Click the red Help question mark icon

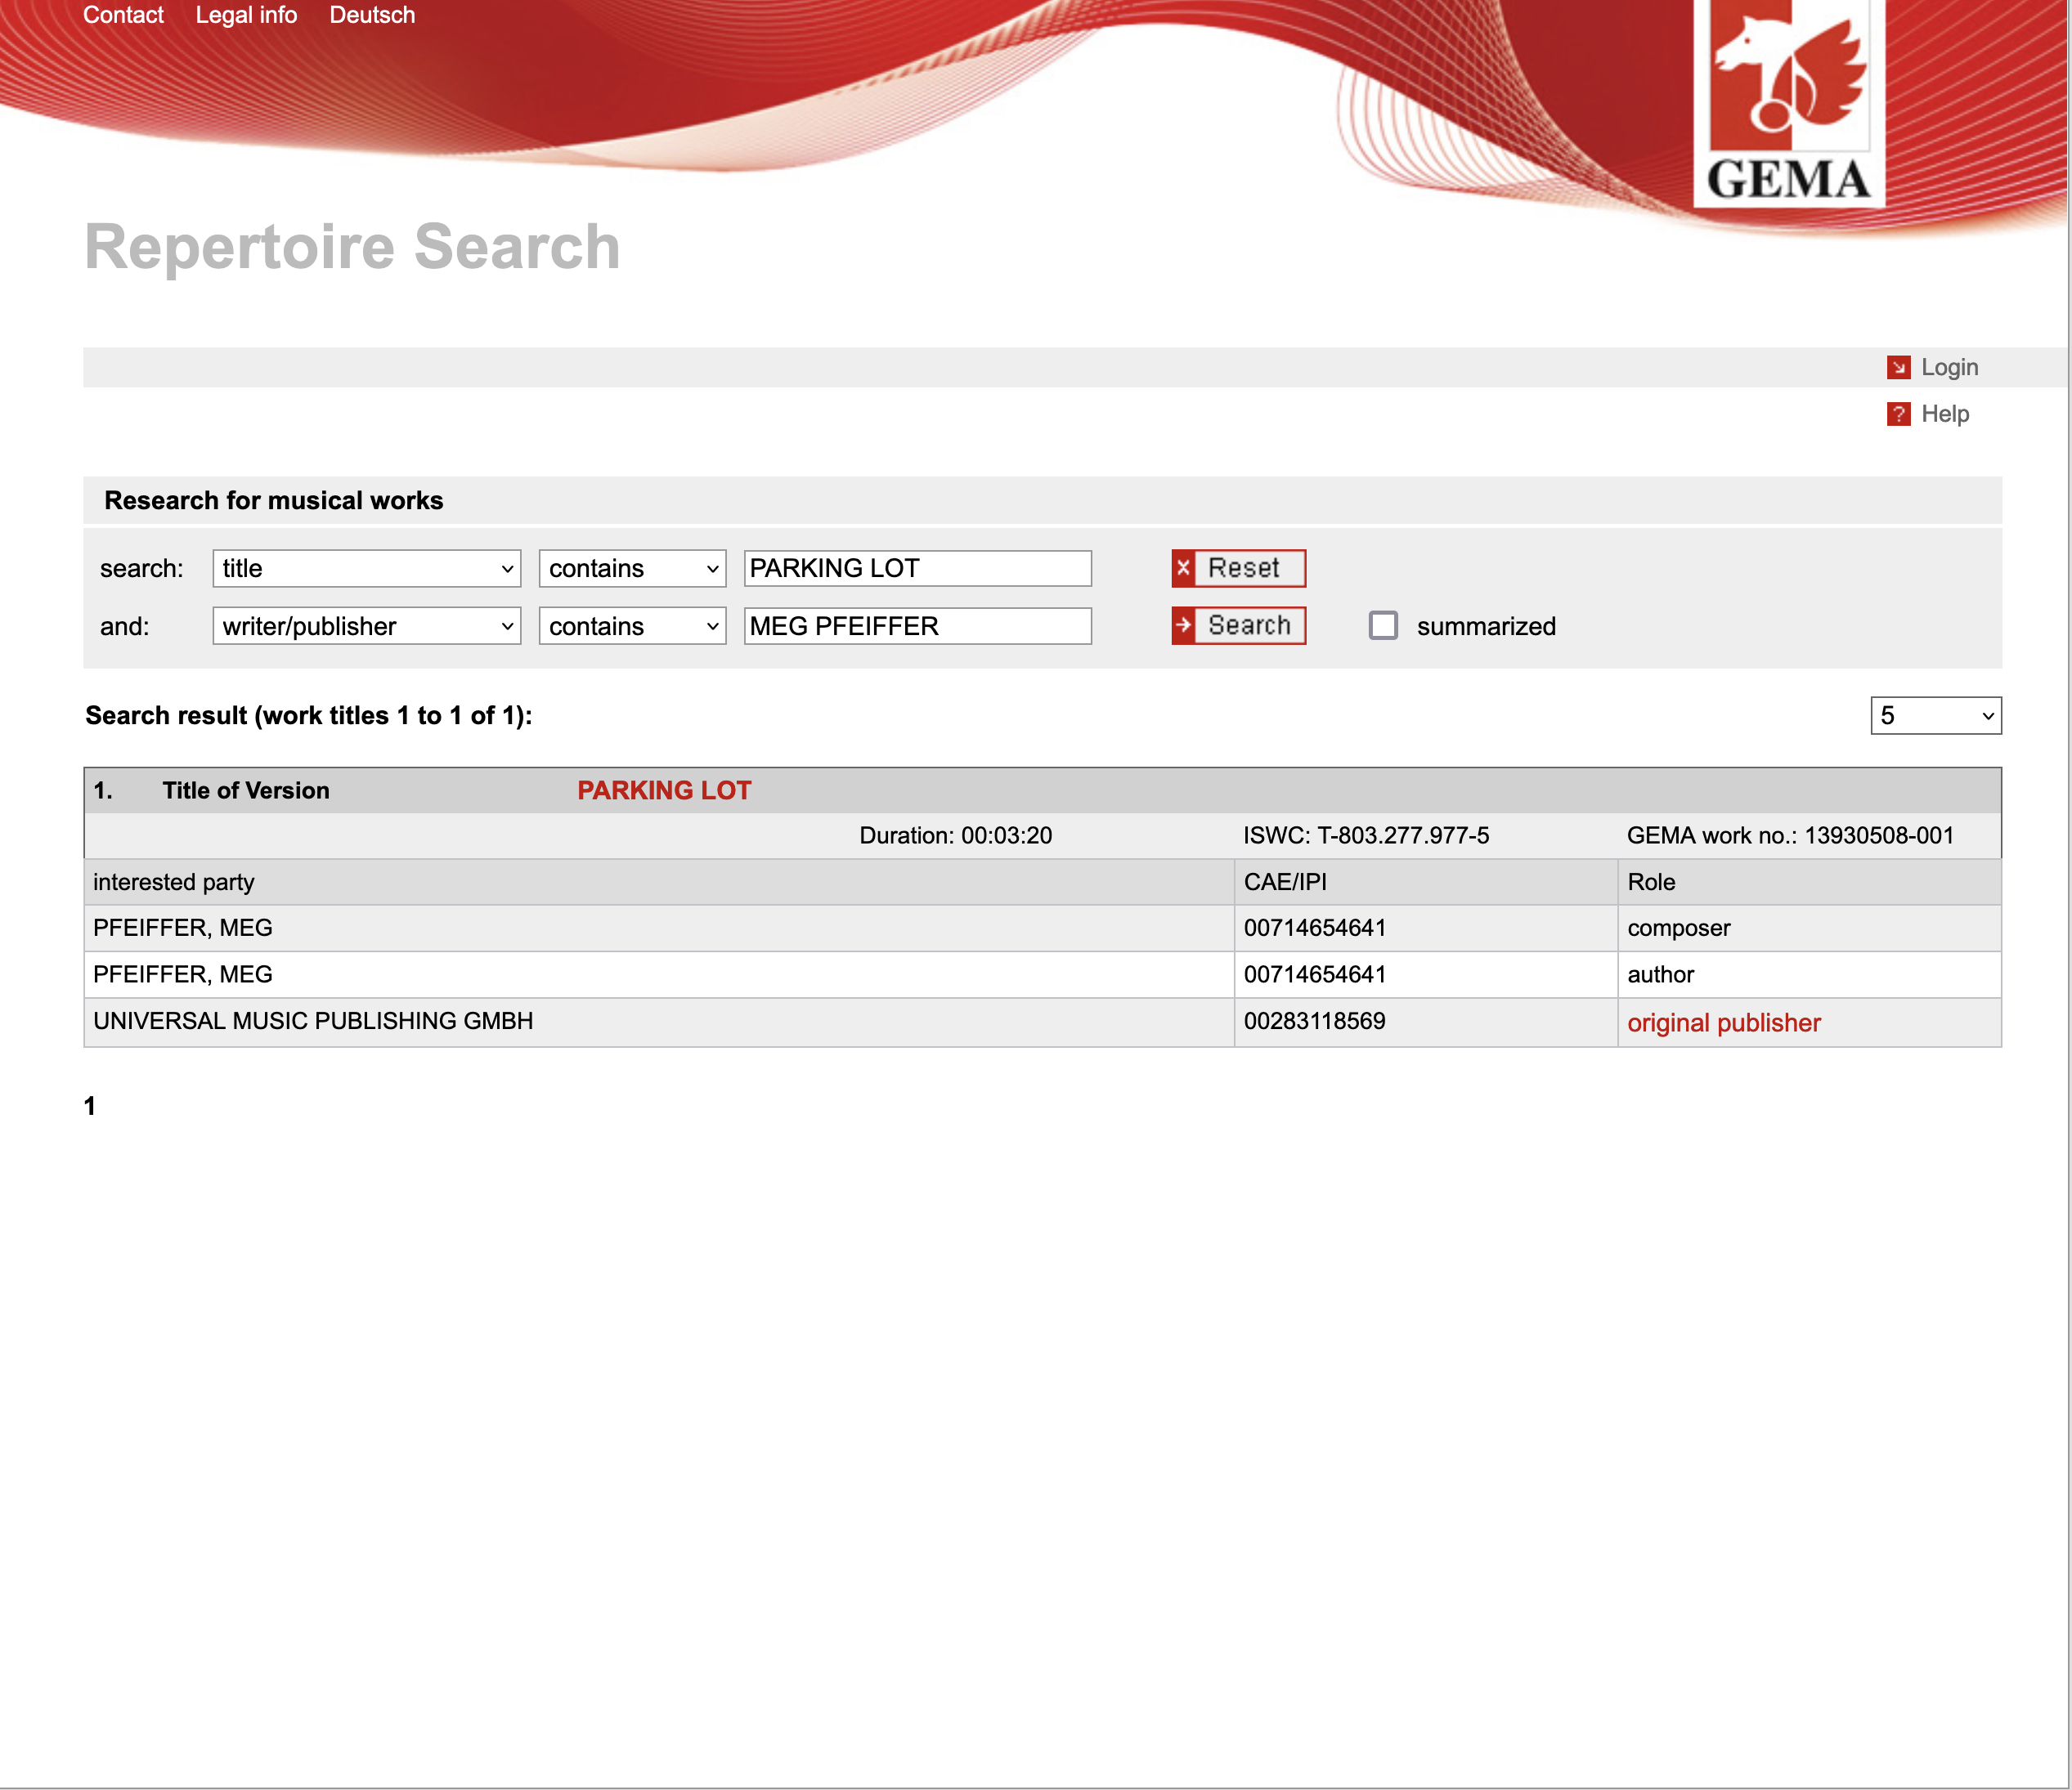pos(1898,414)
